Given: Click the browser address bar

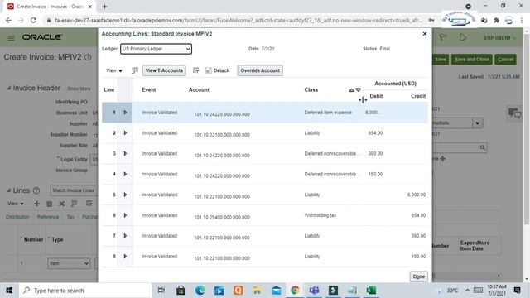Looking at the screenshot, I should click(x=238, y=20).
